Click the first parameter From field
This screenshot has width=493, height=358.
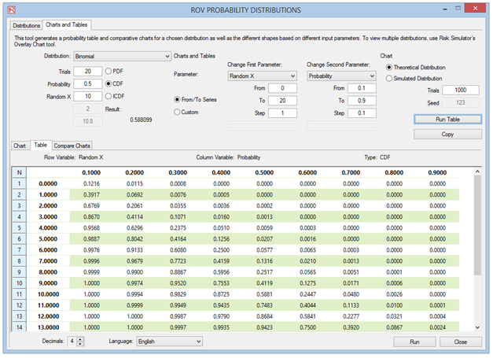(x=282, y=88)
